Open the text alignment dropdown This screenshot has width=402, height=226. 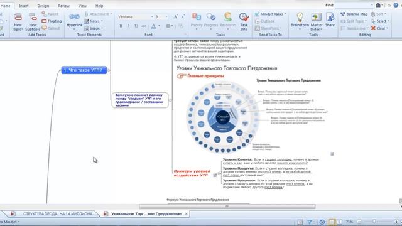pyautogui.click(x=170, y=26)
